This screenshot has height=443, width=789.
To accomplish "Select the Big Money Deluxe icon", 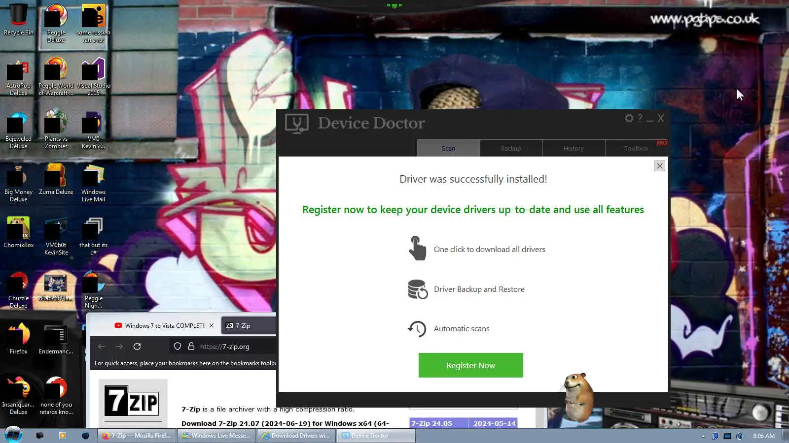I will pos(19,183).
